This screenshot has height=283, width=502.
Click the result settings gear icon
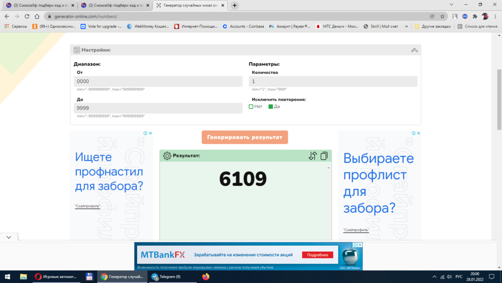pyautogui.click(x=167, y=156)
